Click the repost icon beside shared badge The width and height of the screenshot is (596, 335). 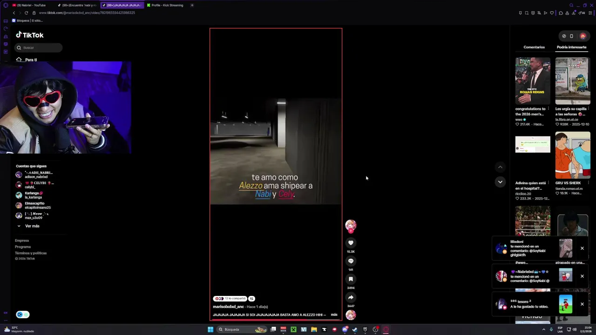(251, 299)
